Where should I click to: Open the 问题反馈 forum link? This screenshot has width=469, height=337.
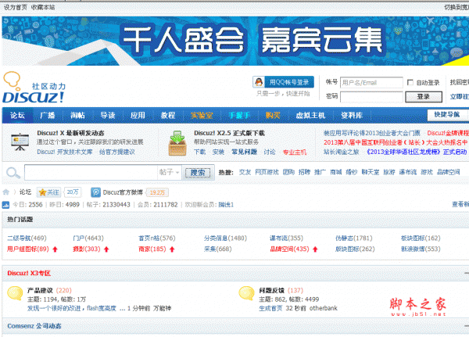tap(271, 290)
